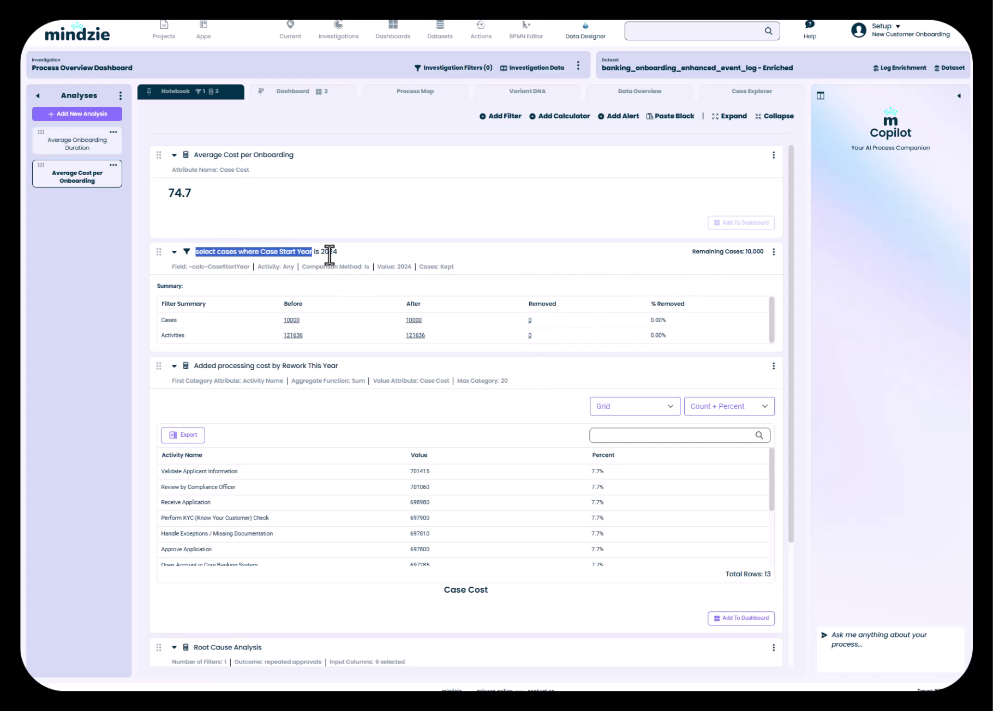This screenshot has width=993, height=711.
Task: Collapse the Copilot panel arrow
Action: 959,96
